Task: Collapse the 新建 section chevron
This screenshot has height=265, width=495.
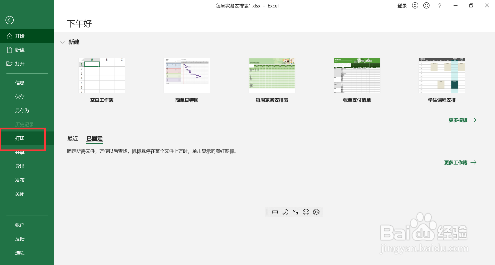Action: click(62, 42)
